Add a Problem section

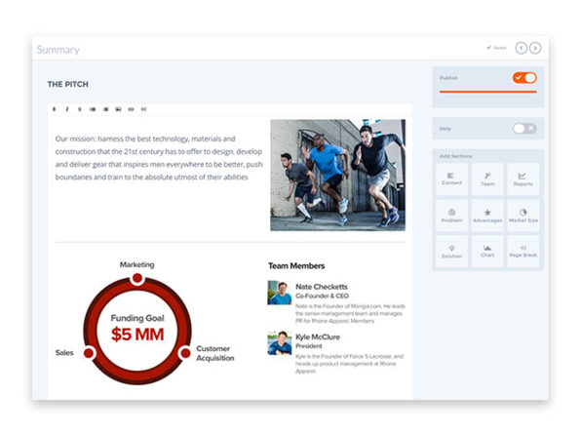(451, 216)
